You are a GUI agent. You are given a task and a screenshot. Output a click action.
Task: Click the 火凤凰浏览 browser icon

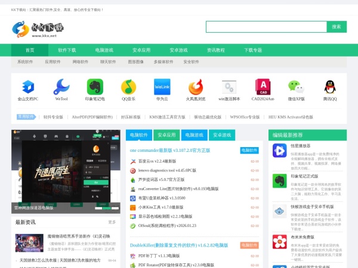tap(196, 88)
